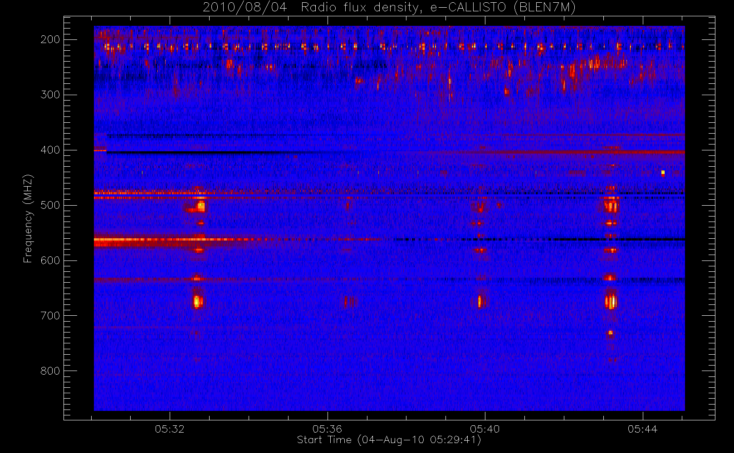Click the 05:44 time tick label
Image resolution: width=734 pixels, height=453 pixels.
[643, 429]
